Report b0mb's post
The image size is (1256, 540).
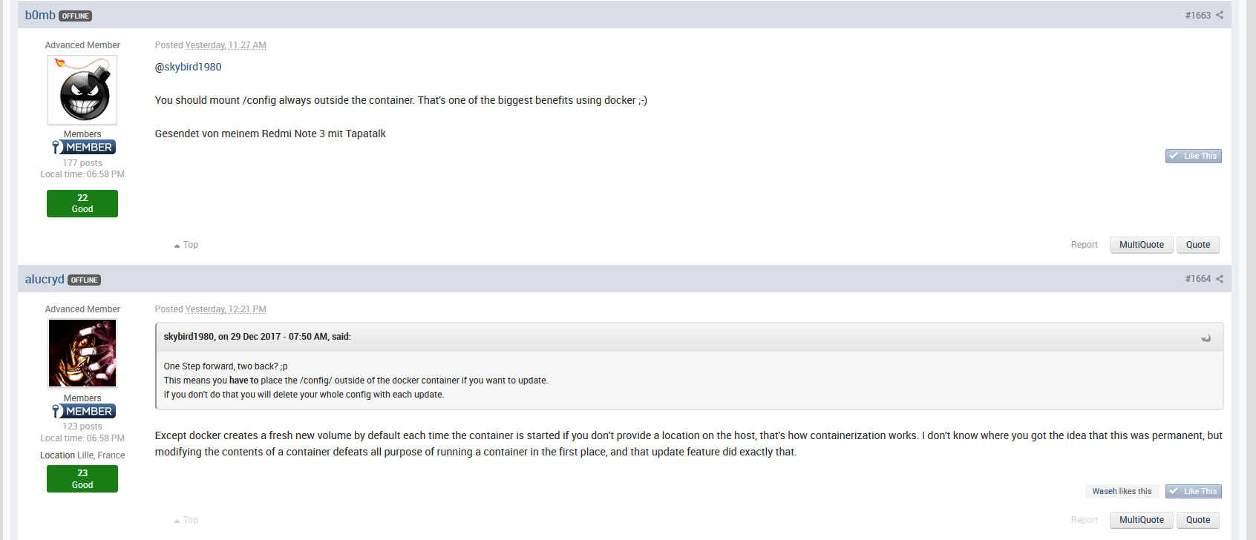click(1084, 245)
